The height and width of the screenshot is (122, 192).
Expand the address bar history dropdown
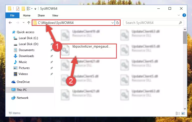(x=113, y=23)
